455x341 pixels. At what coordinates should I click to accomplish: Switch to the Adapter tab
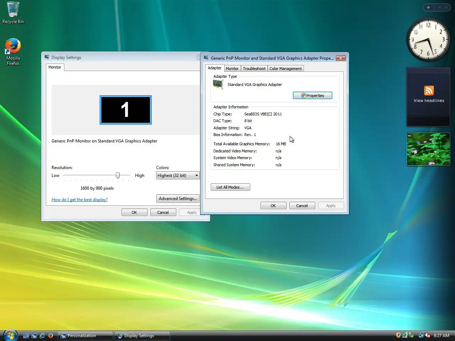[x=215, y=68]
